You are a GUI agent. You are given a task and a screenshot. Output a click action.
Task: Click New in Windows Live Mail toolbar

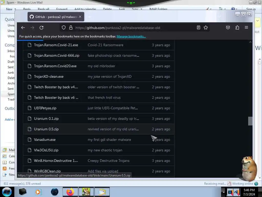coord(9,9)
